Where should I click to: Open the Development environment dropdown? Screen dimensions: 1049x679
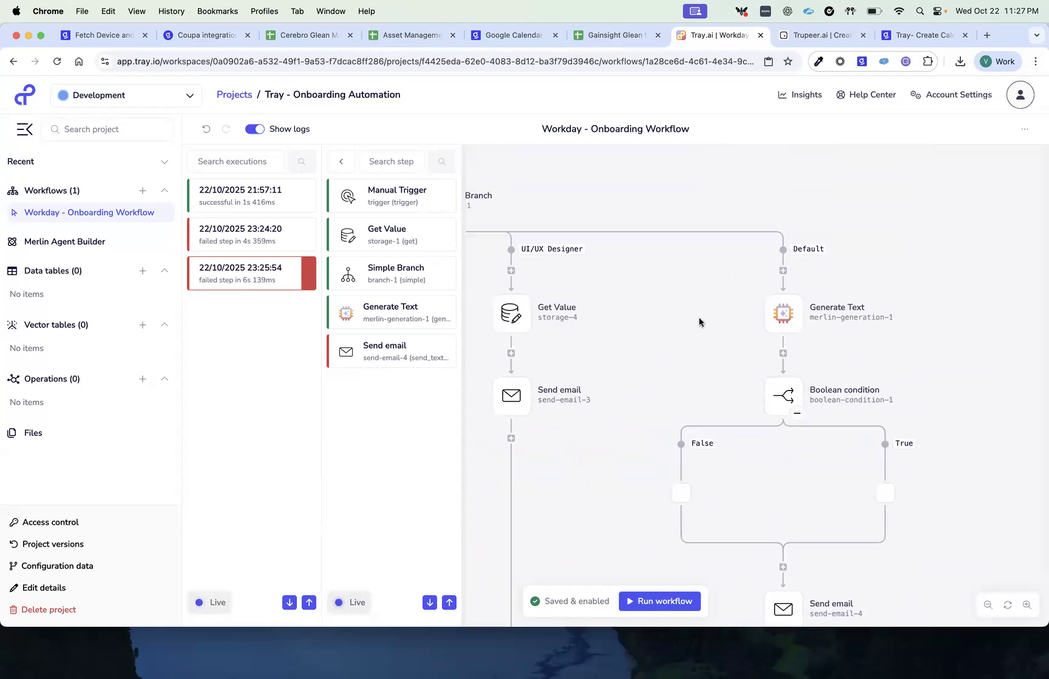point(126,95)
